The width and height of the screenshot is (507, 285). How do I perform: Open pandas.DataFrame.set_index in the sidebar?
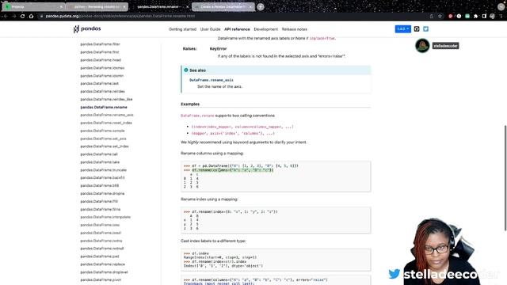coord(105,146)
